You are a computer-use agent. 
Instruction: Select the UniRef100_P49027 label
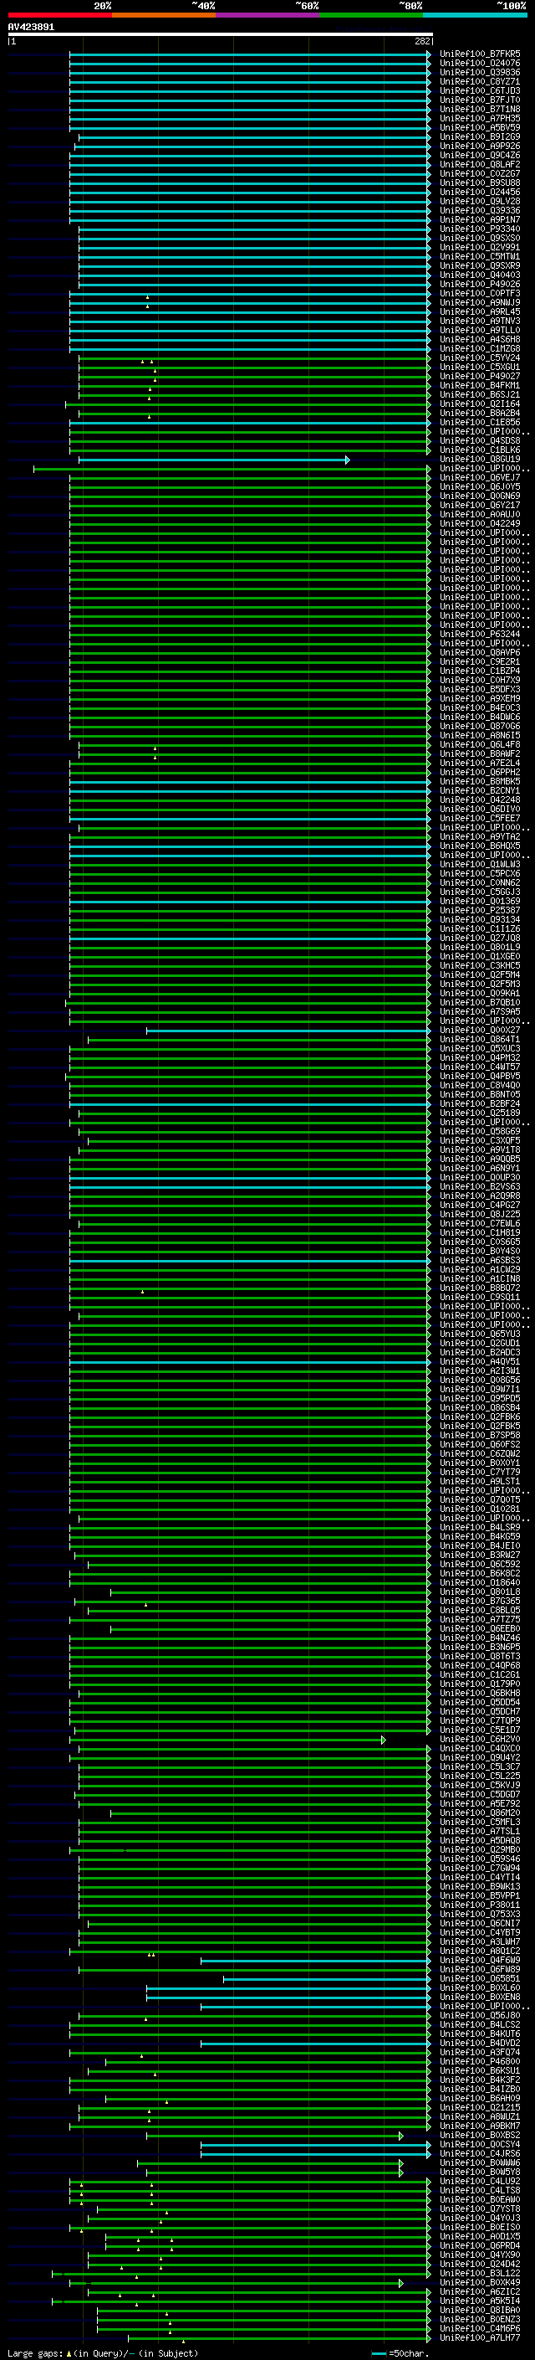coord(480,377)
